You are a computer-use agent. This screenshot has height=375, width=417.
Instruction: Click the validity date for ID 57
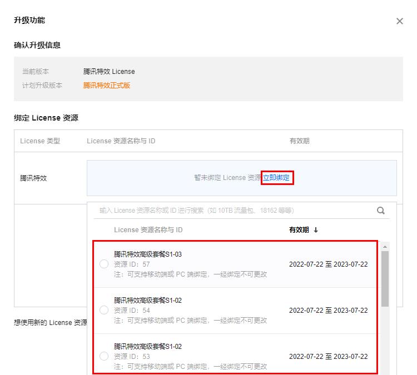click(328, 264)
